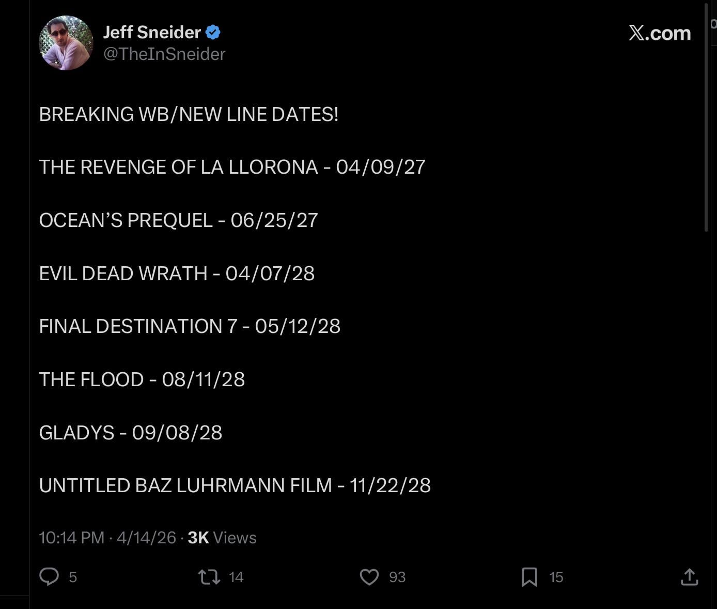The image size is (717, 609).
Task: Click the blue verified badge
Action: tap(213, 33)
